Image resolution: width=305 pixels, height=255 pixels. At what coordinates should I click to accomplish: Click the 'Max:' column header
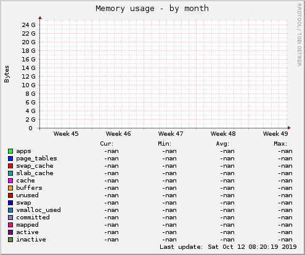[280, 144]
